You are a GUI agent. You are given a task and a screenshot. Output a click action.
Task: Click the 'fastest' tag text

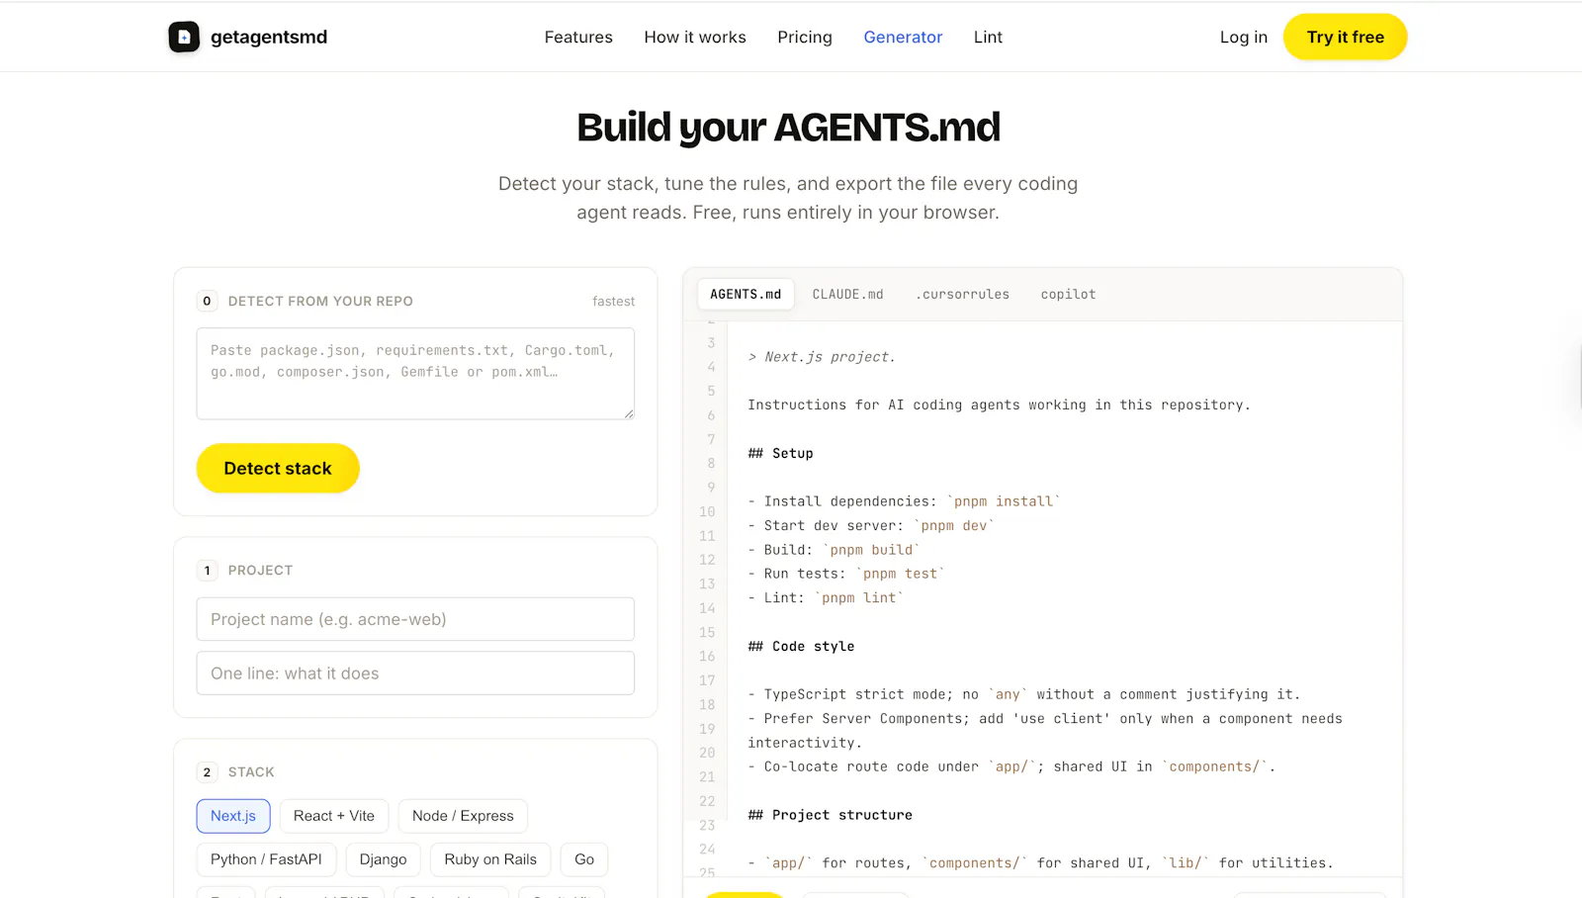tap(614, 302)
